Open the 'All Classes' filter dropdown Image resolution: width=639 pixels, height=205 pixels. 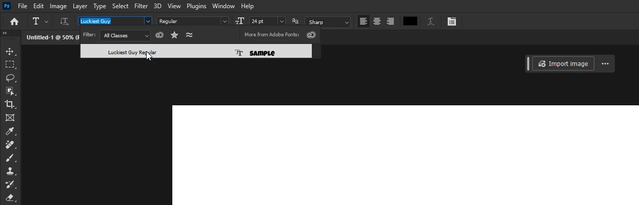(125, 35)
